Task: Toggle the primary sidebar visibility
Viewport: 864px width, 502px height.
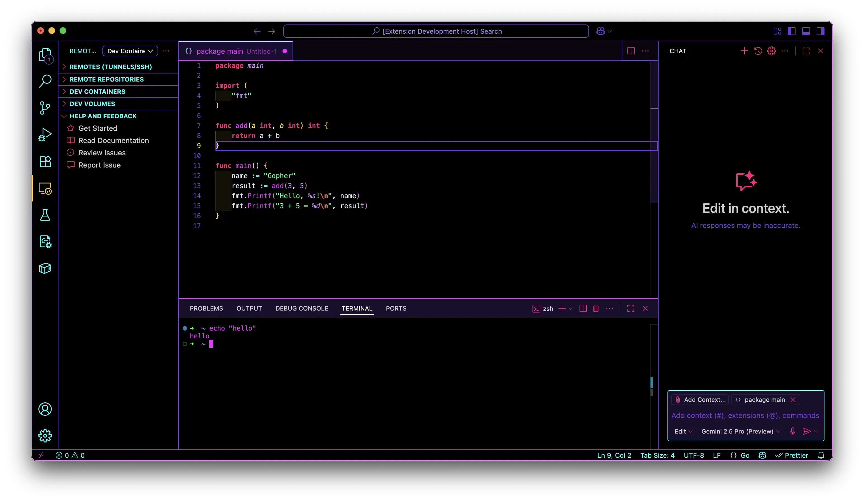Action: (792, 31)
